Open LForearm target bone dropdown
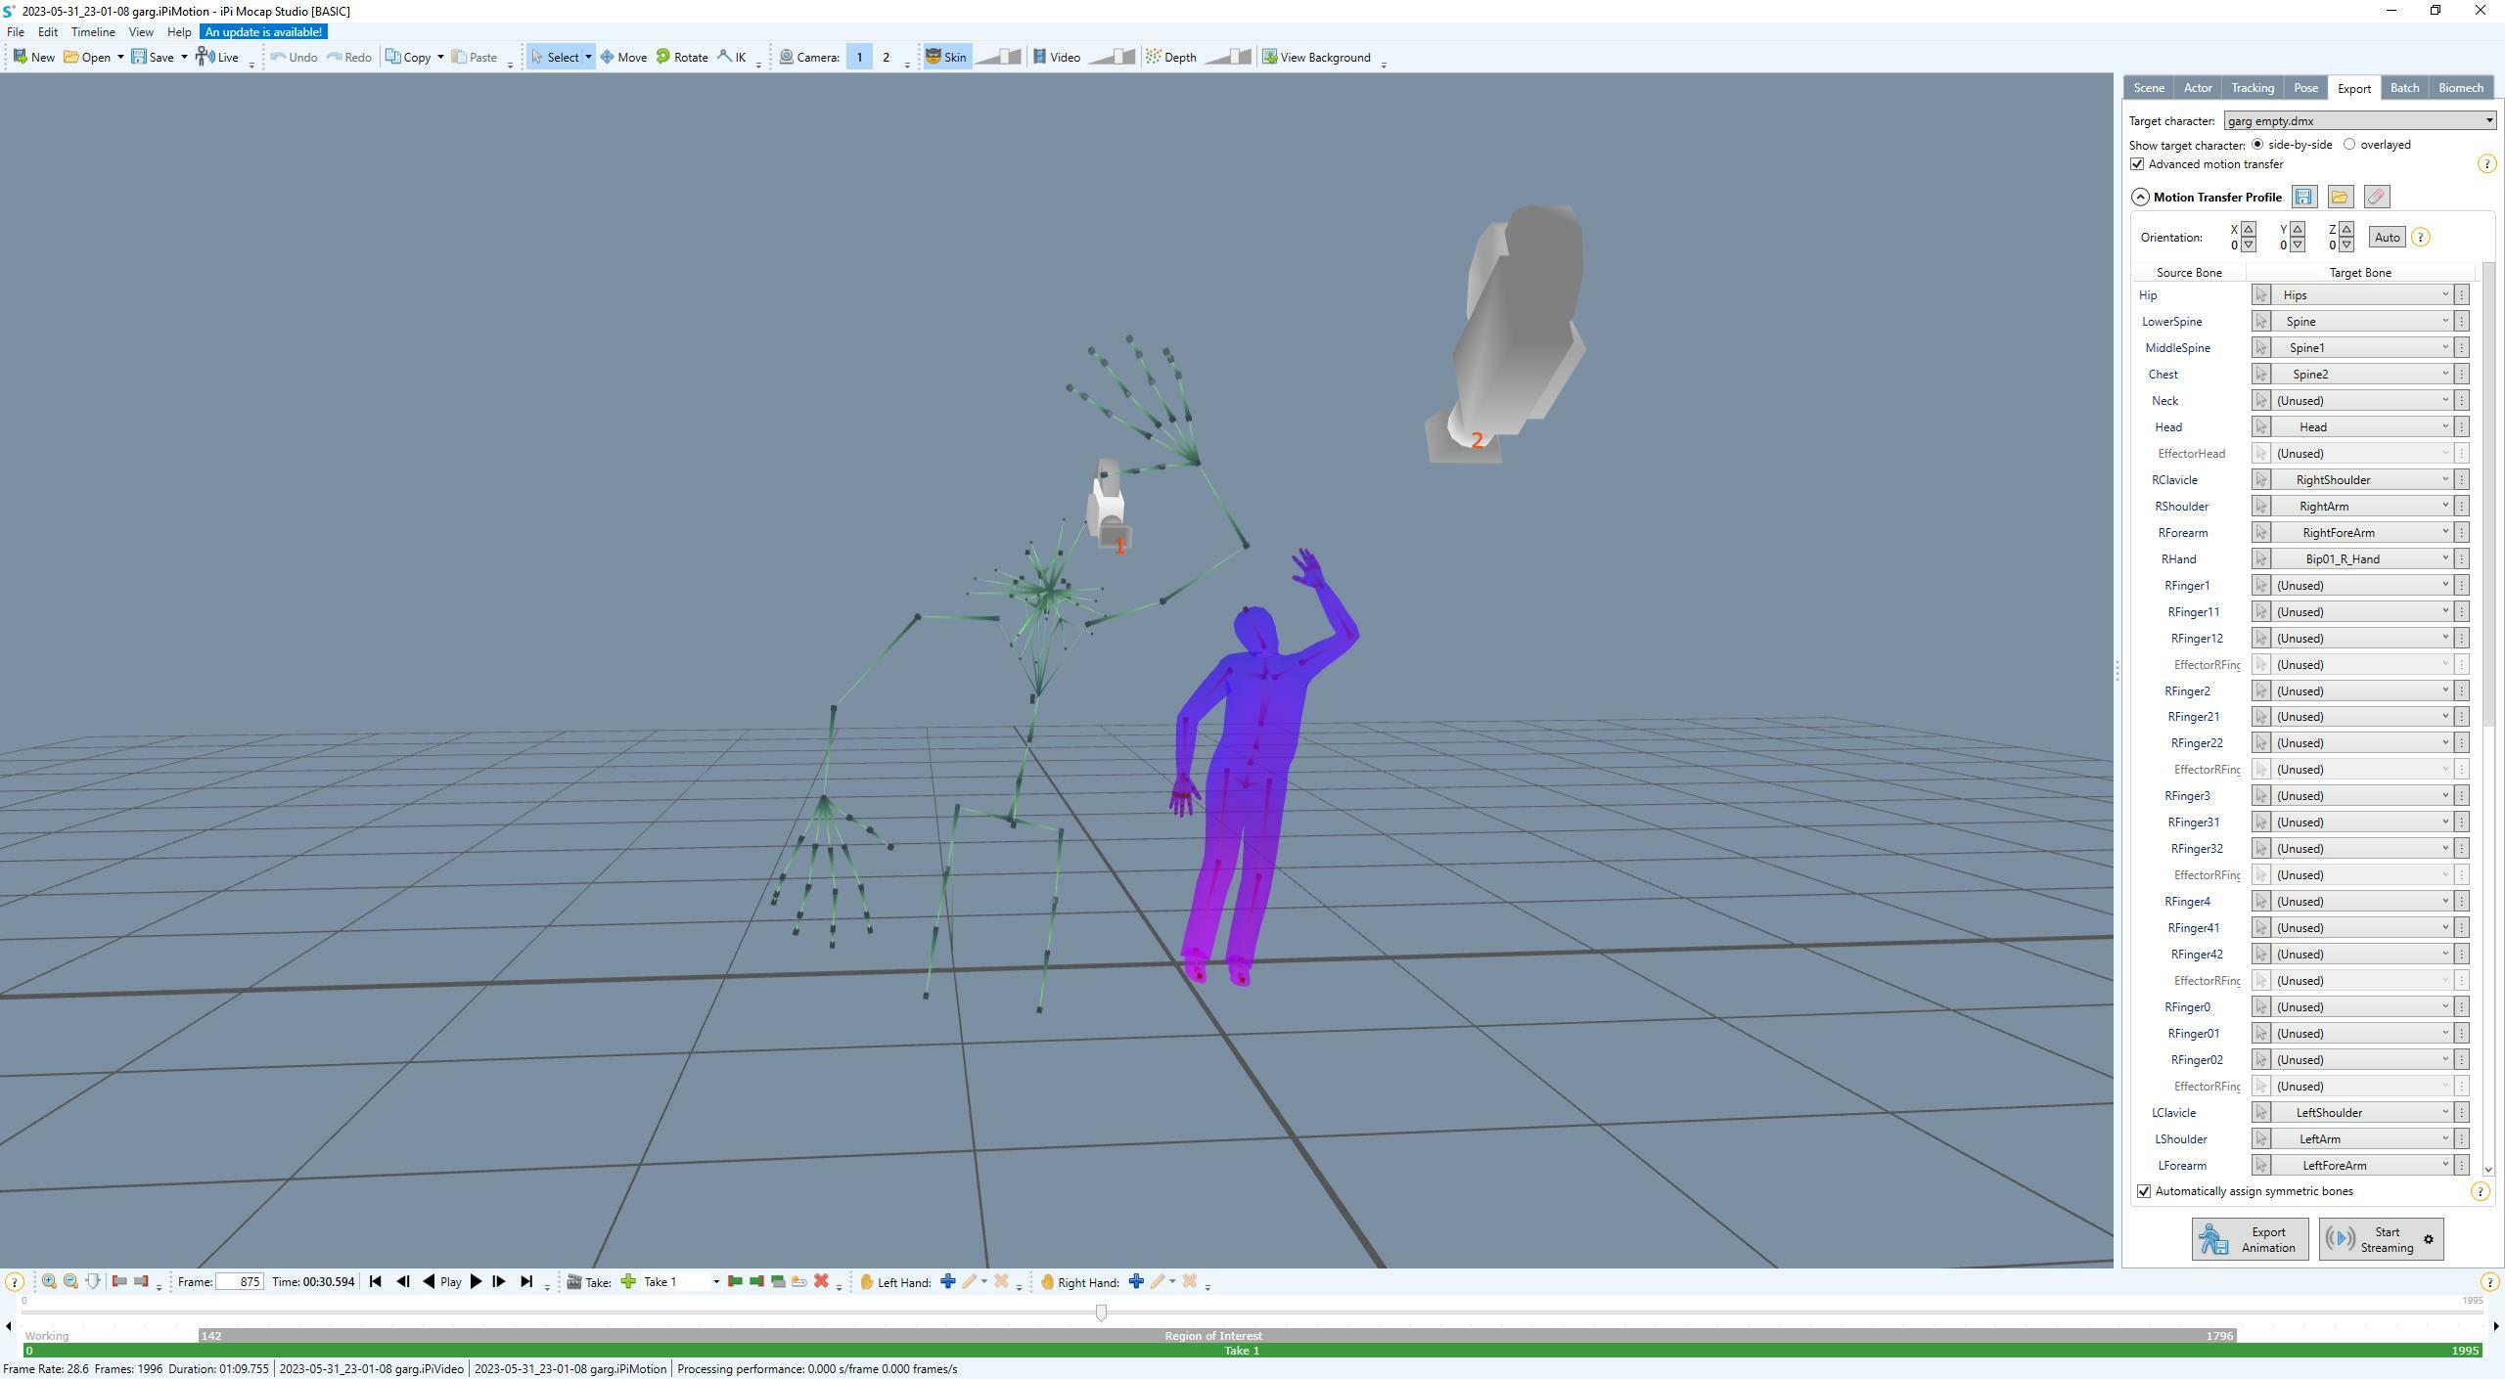Viewport: 2505px width, 1379px height. (2362, 1165)
